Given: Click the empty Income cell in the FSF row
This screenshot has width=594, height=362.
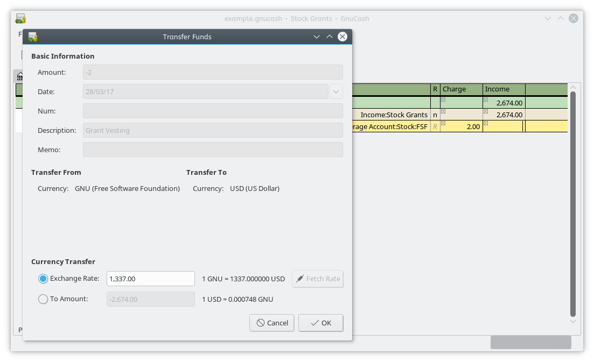Looking at the screenshot, I should tap(504, 127).
